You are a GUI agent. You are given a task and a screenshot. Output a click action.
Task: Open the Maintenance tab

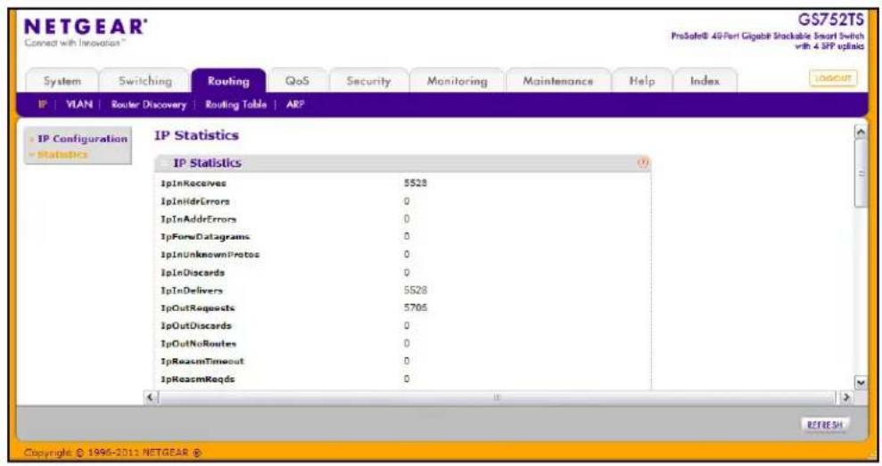point(558,81)
